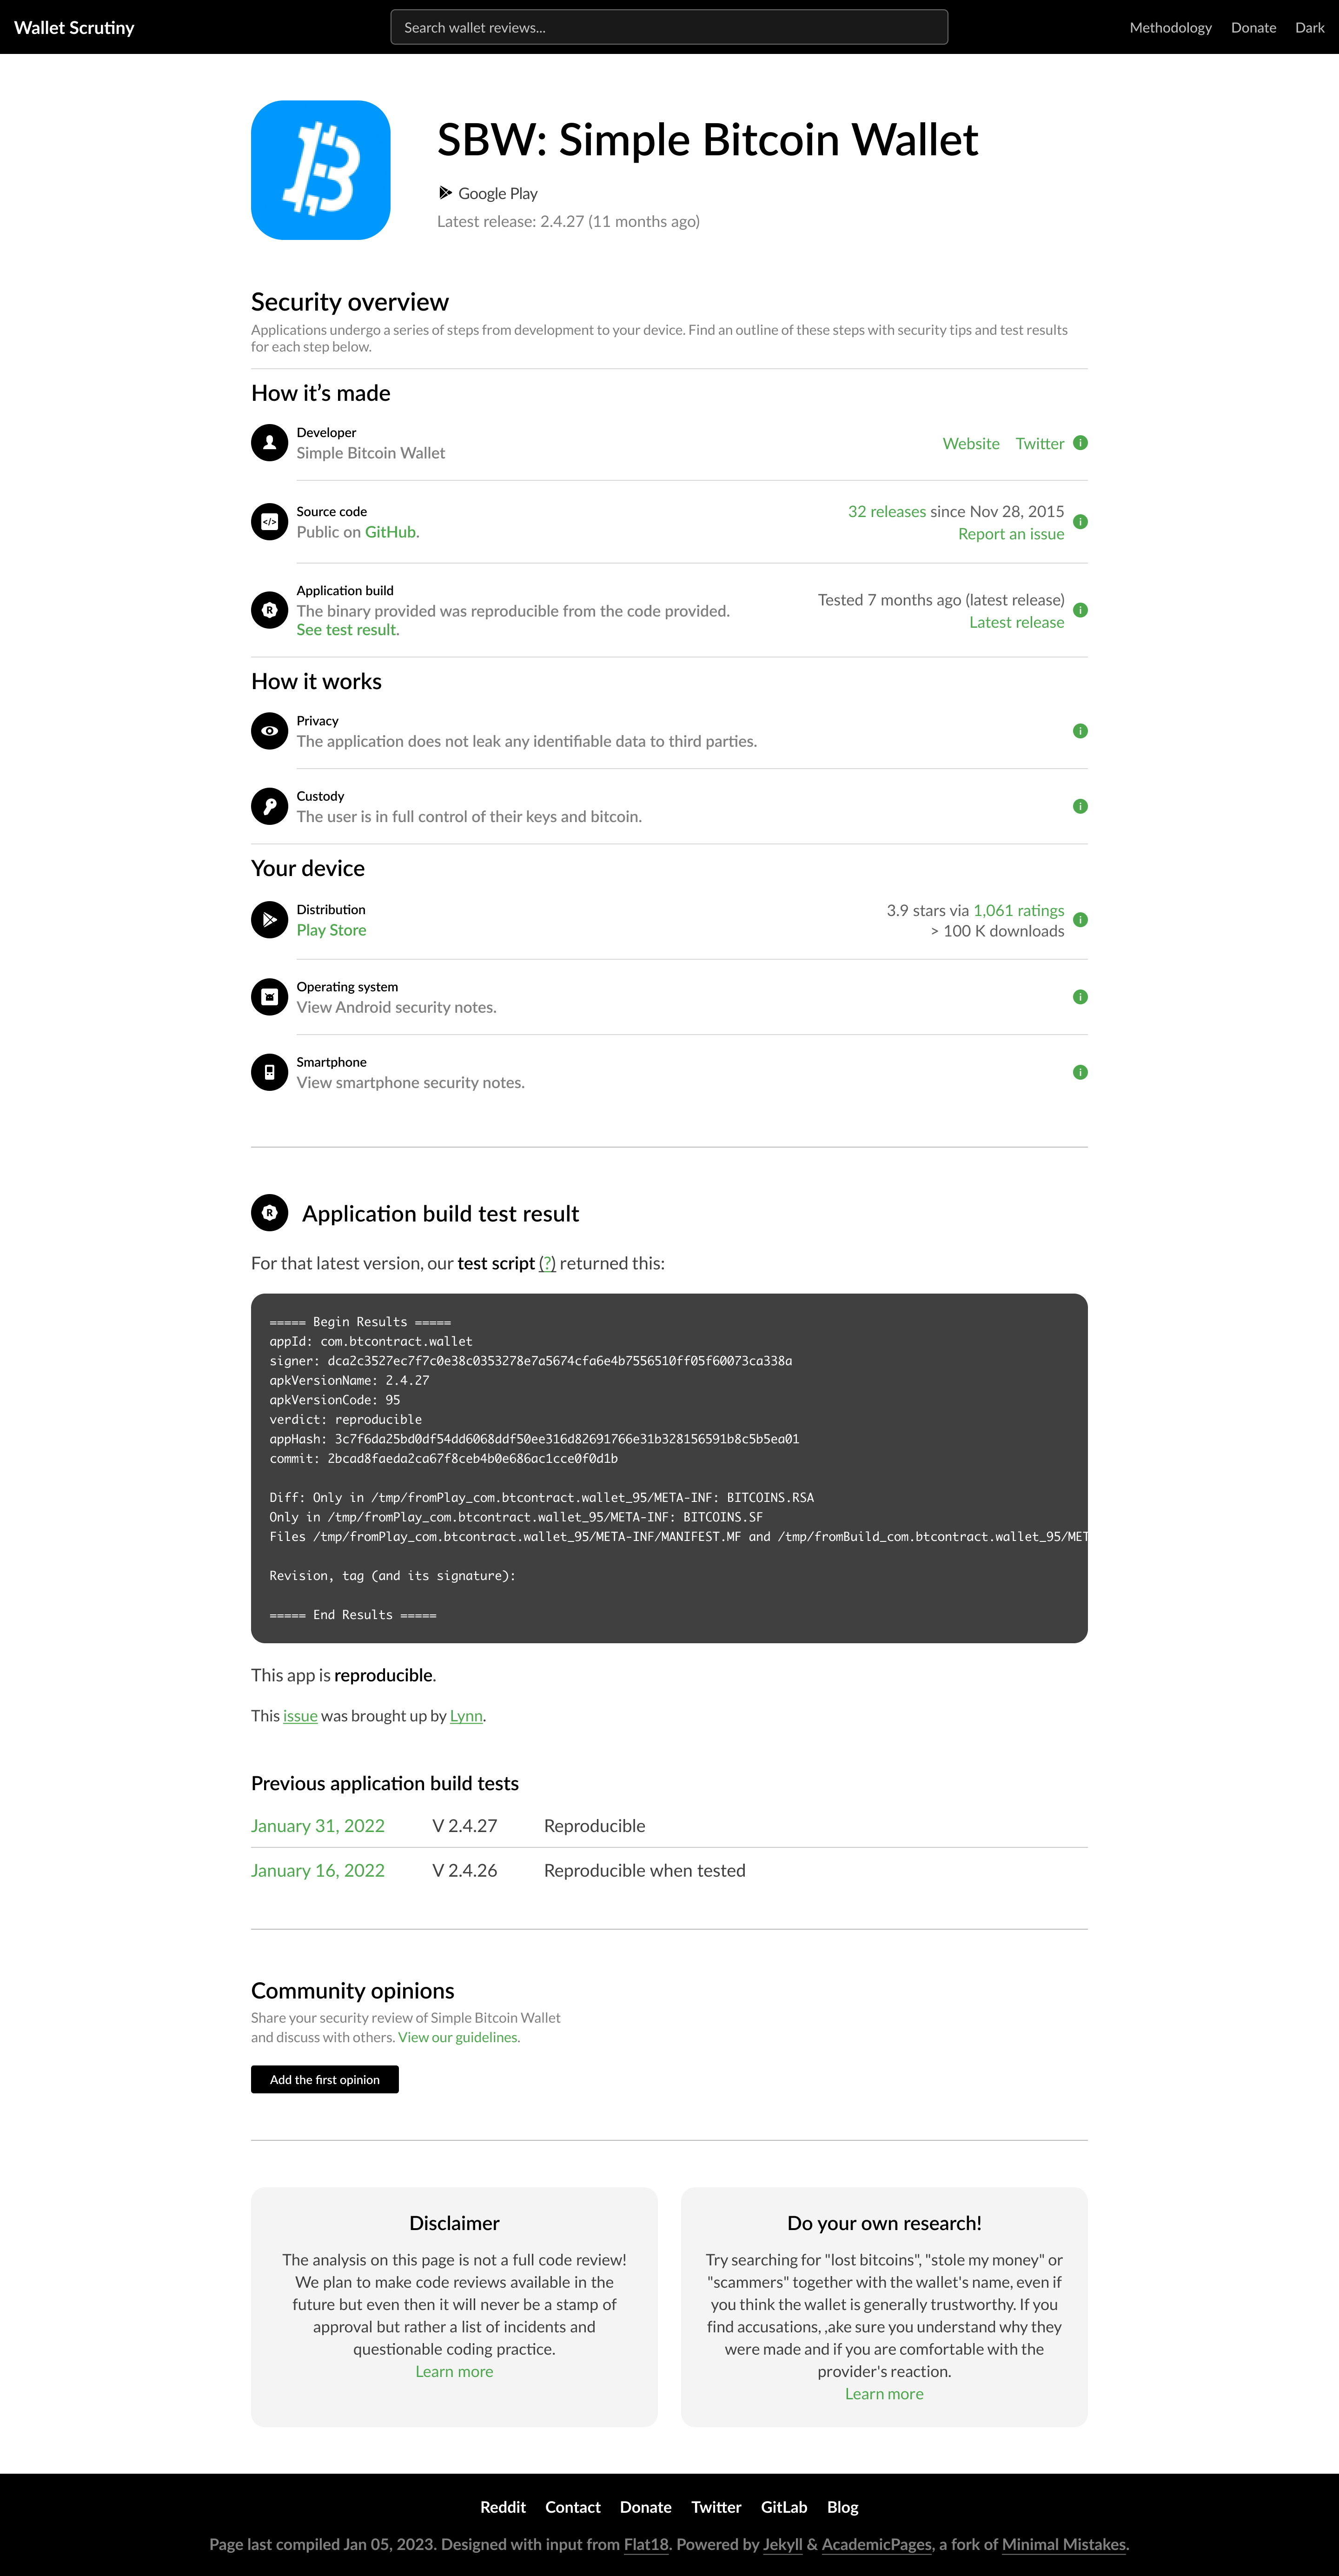Click the Privacy eye icon
Viewport: 1339px width, 2576px height.
click(269, 731)
